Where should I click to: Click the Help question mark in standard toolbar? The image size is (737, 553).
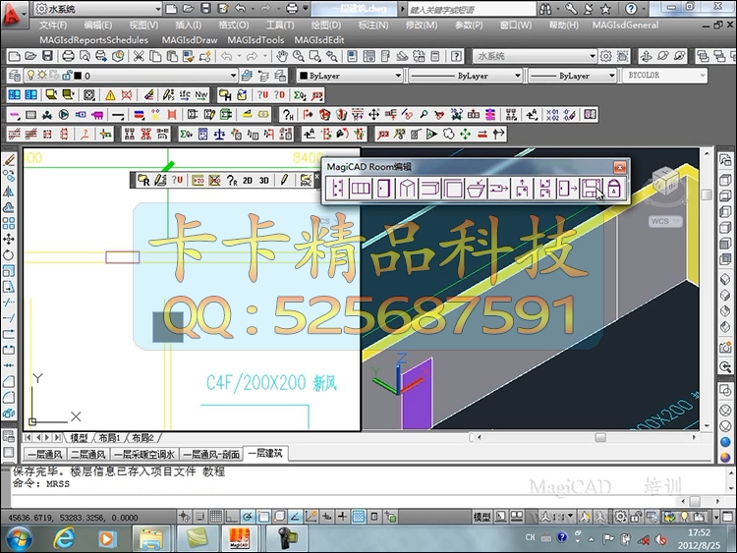[x=456, y=56]
